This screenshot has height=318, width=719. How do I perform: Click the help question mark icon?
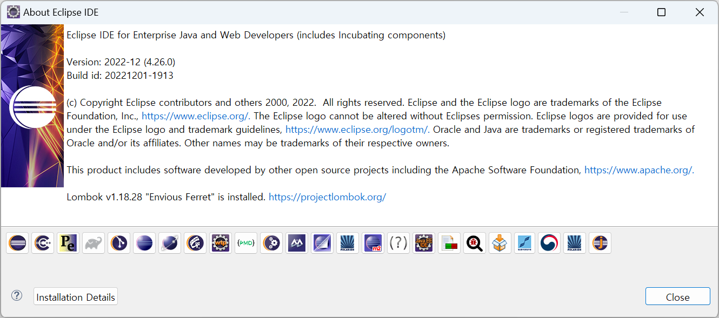[17, 295]
